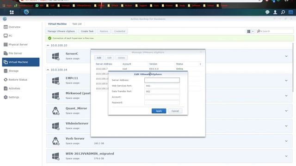296x166 pixels.
Task: Go to File Server section
Action: [21, 53]
